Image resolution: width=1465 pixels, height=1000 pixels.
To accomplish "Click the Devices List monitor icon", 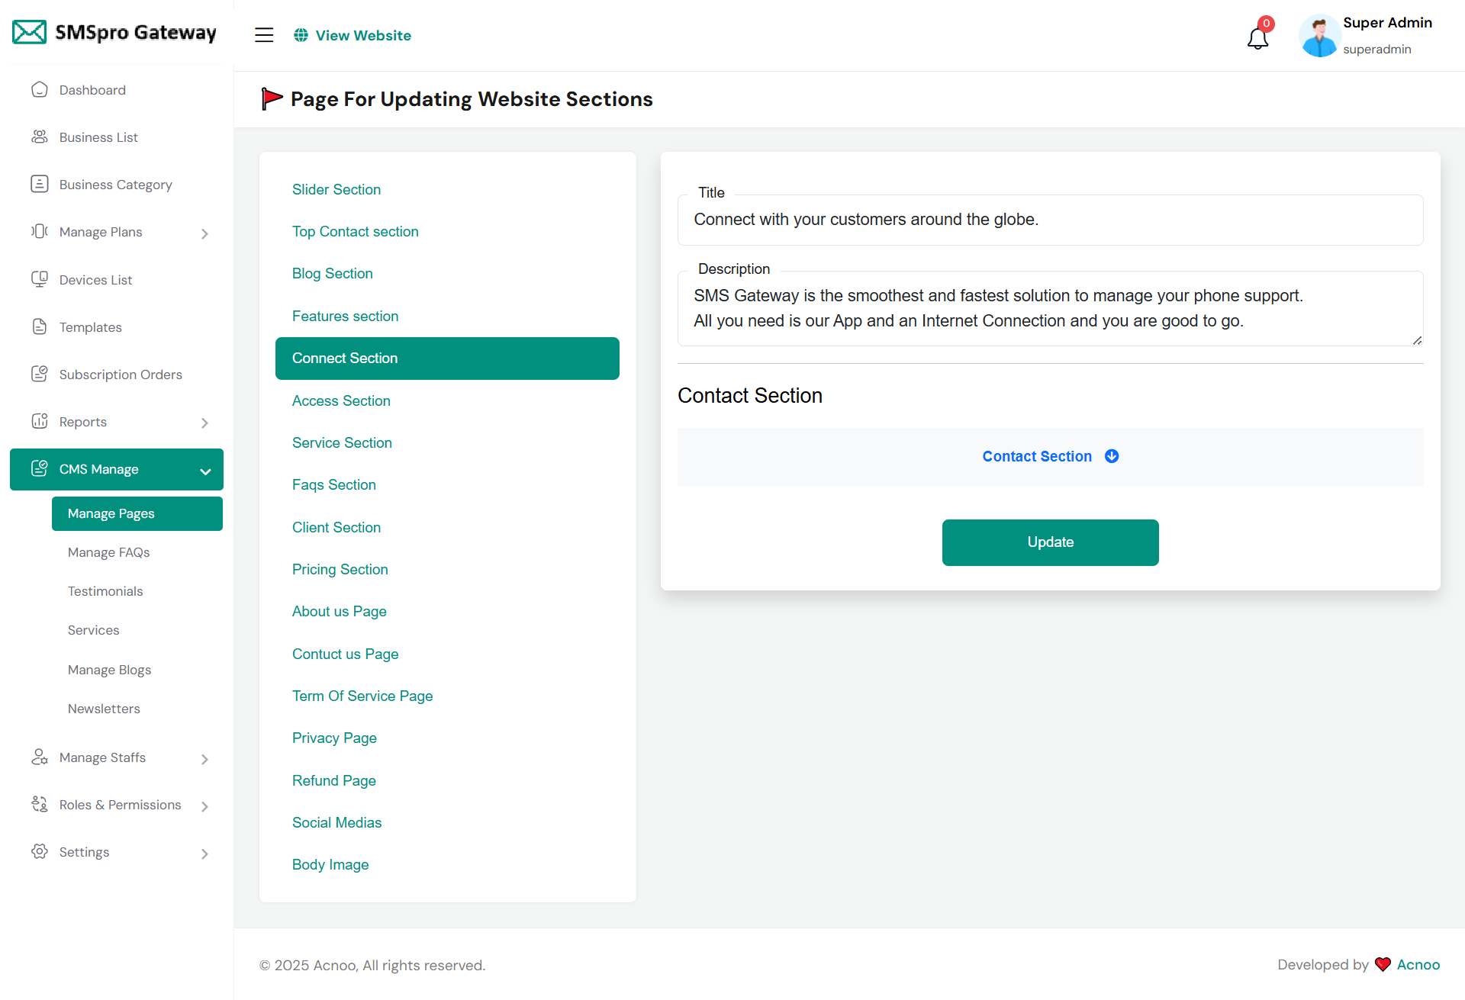I will point(40,279).
